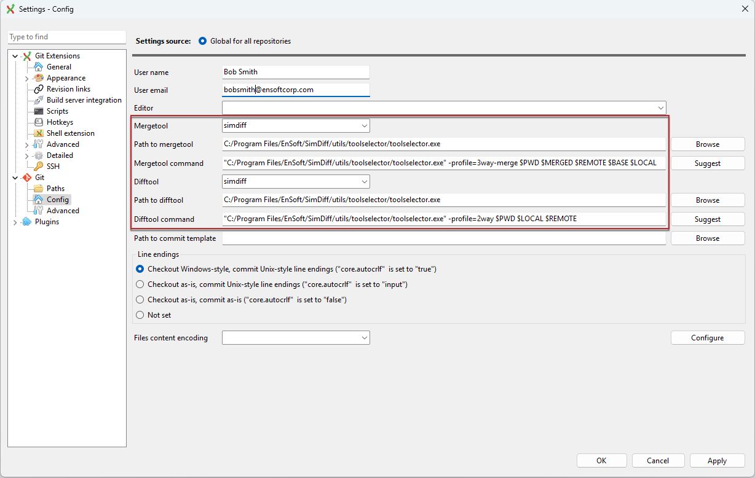Click the Type to find search box
755x478 pixels.
pos(66,37)
